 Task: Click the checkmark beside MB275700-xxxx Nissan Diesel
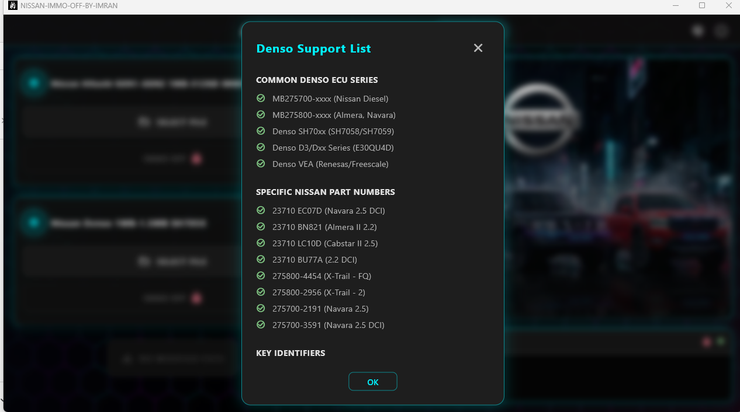pyautogui.click(x=261, y=98)
